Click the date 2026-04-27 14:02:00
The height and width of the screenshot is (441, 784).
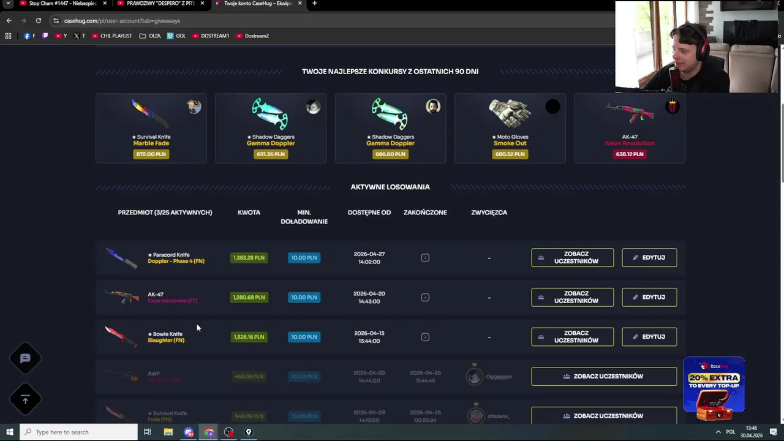(369, 258)
